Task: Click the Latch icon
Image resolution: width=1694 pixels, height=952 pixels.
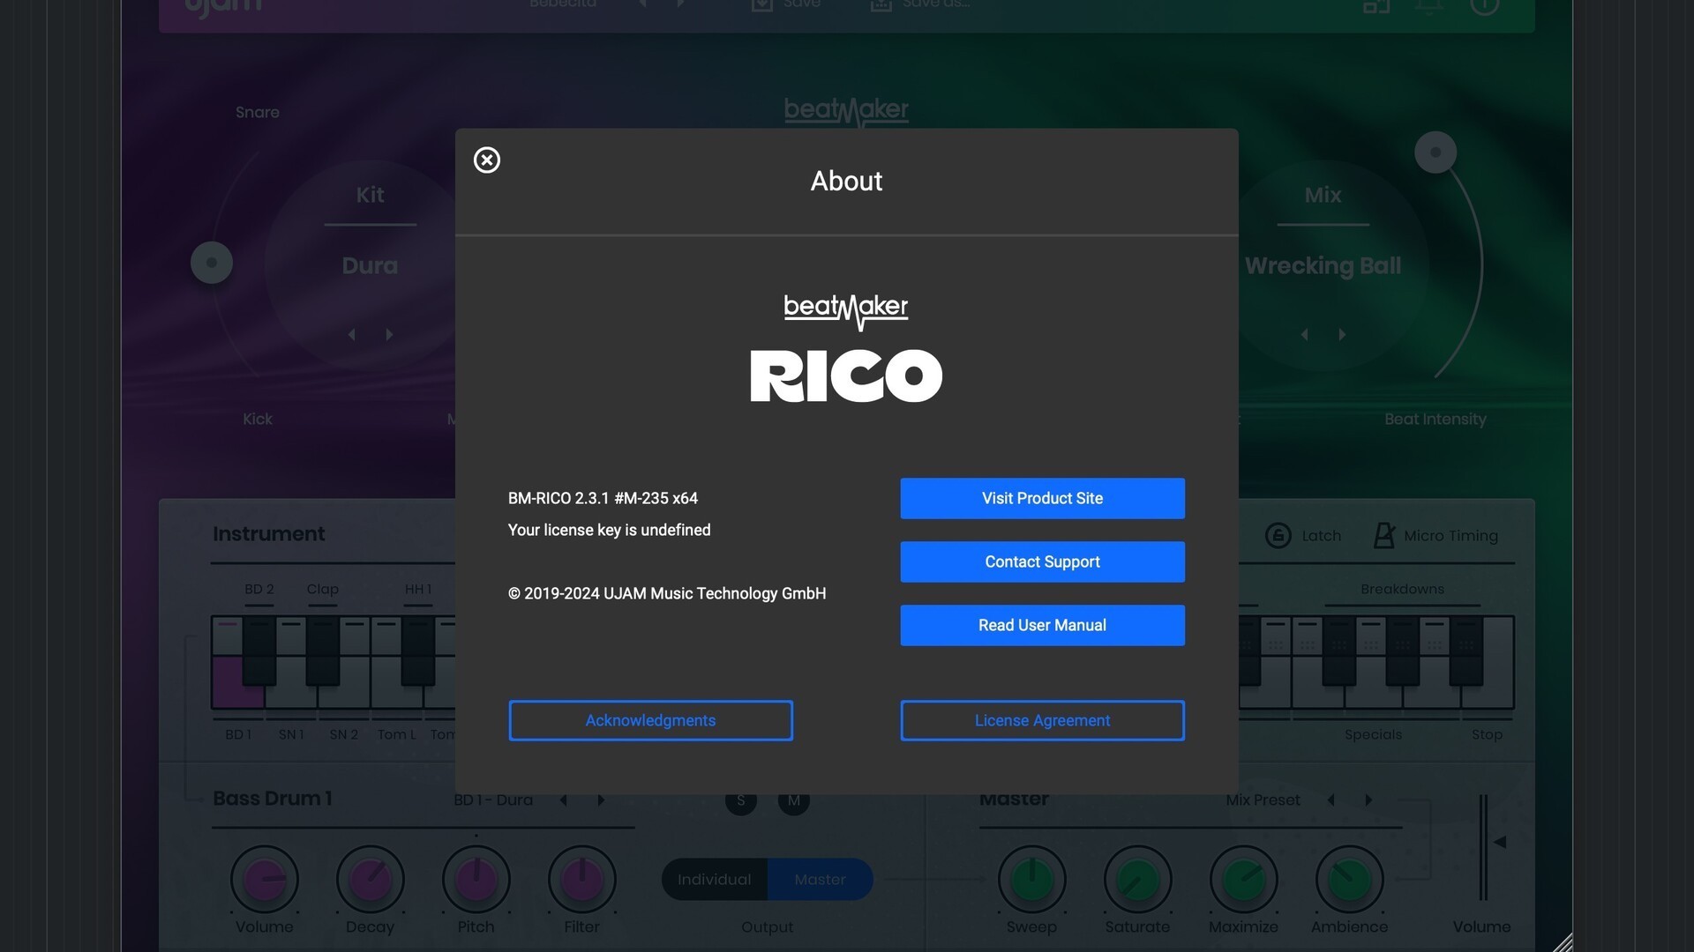Action: coord(1278,535)
